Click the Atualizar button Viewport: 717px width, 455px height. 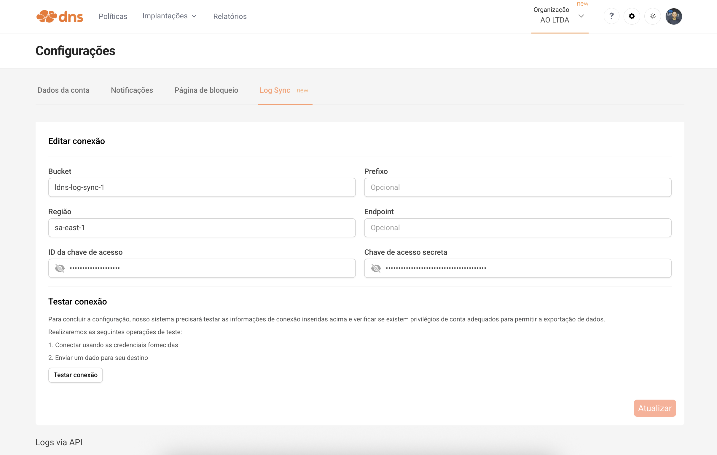654,408
